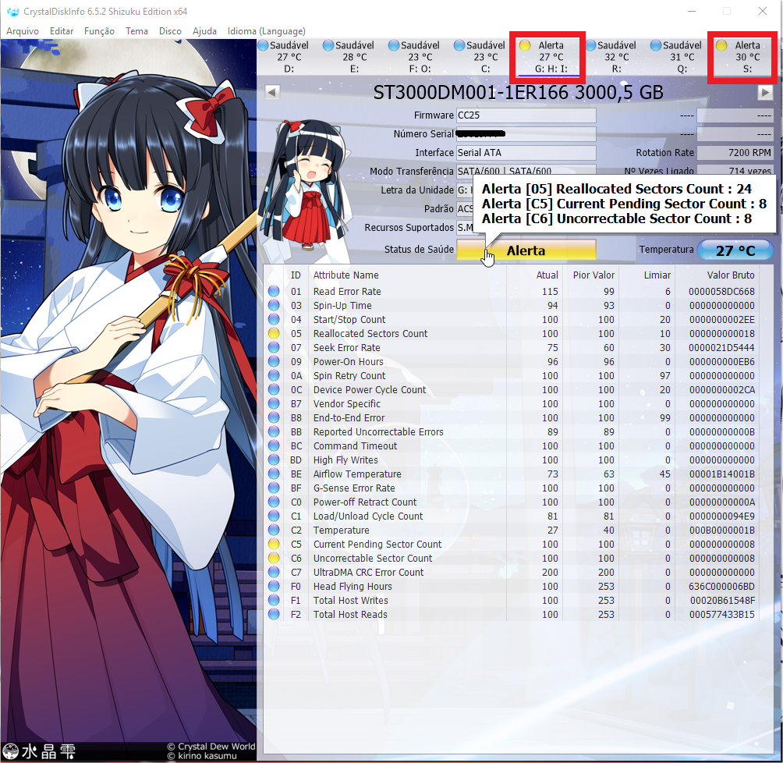Click the CrystalDiskInfo title bar app icon
The height and width of the screenshot is (763, 783).
(13, 11)
